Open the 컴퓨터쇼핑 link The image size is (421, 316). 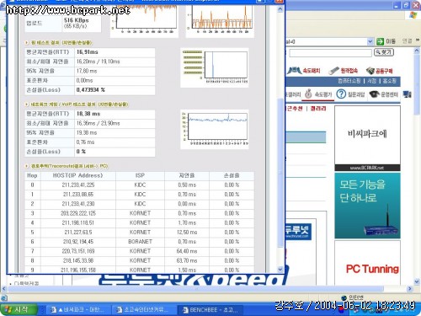[349, 81]
